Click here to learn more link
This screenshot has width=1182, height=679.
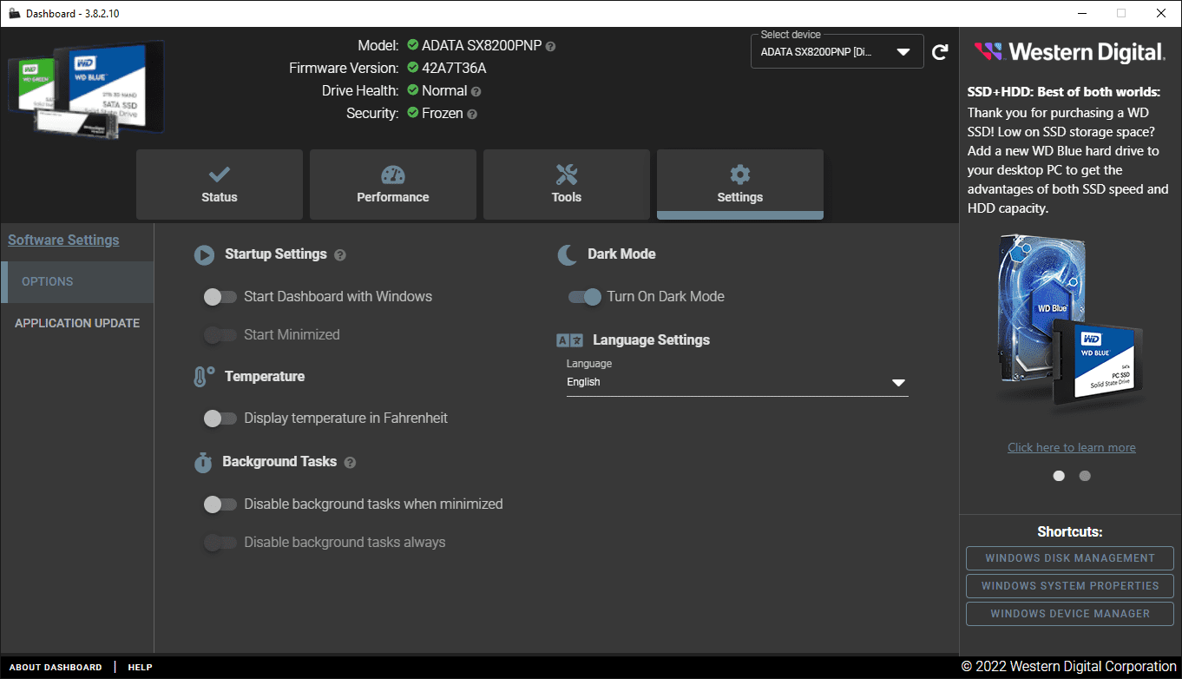(1072, 448)
